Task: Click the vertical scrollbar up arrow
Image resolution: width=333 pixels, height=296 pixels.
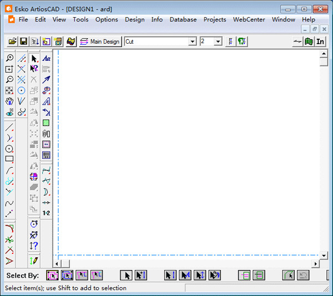Action: pyautogui.click(x=324, y=53)
